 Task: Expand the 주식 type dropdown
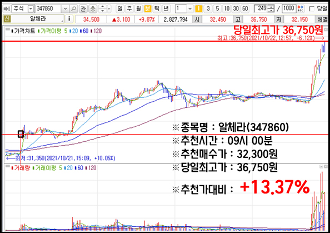point(31,9)
